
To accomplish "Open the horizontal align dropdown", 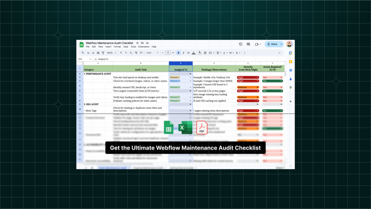I will (219, 53).
